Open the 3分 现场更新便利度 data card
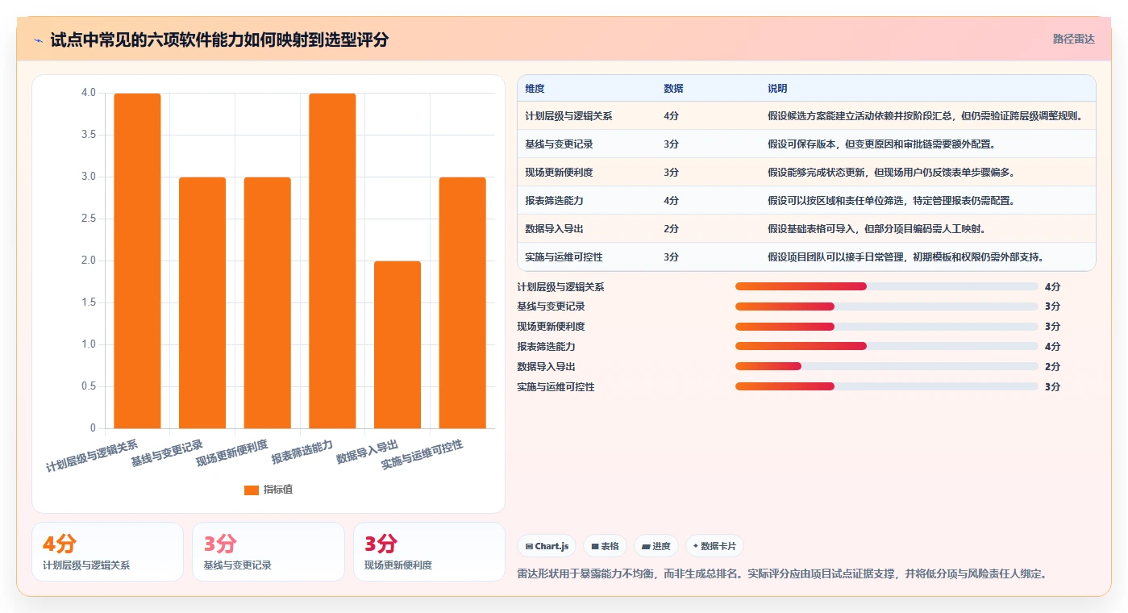Viewport: 1128px width, 613px height. 429,552
